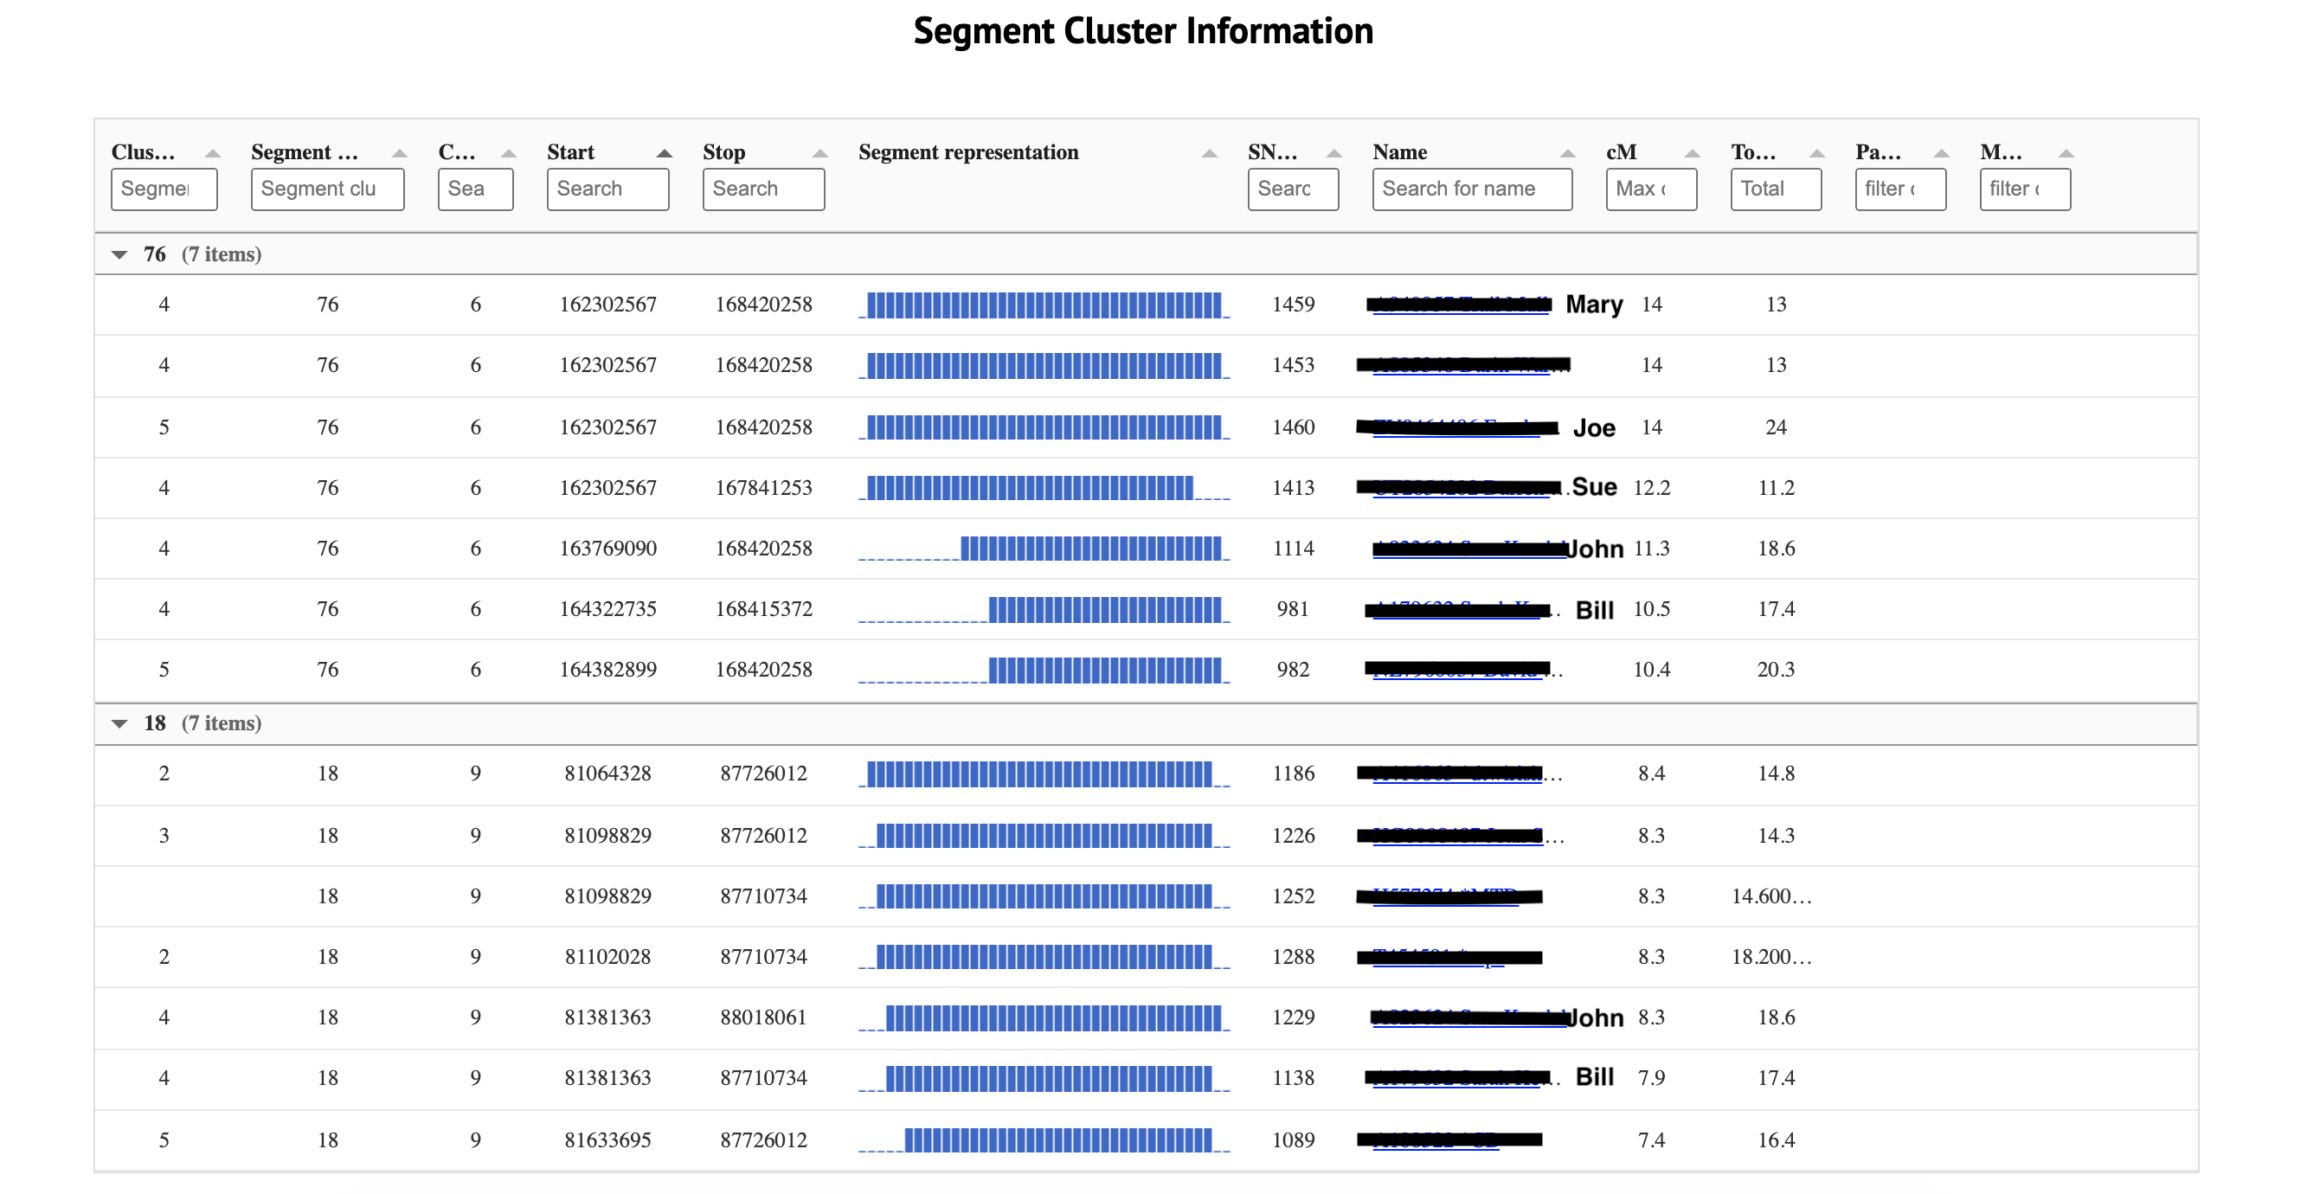
Task: Click the Start column Search box
Action: 607,188
